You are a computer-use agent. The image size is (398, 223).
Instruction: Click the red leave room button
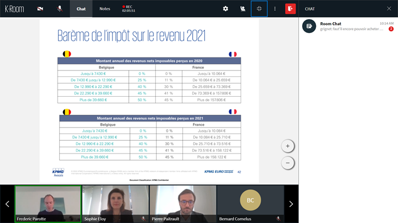[290, 9]
